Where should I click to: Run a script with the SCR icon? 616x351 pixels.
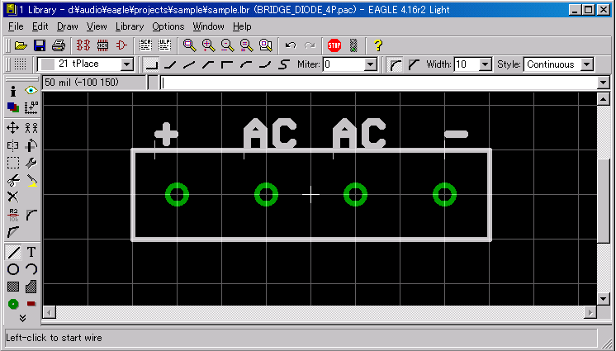coord(146,45)
